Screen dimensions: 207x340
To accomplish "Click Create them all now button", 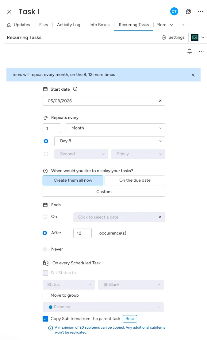I will coord(73,180).
